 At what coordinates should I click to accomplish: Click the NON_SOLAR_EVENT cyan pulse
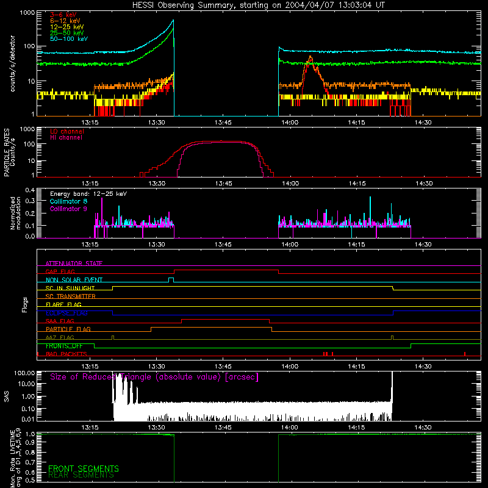pos(171,279)
